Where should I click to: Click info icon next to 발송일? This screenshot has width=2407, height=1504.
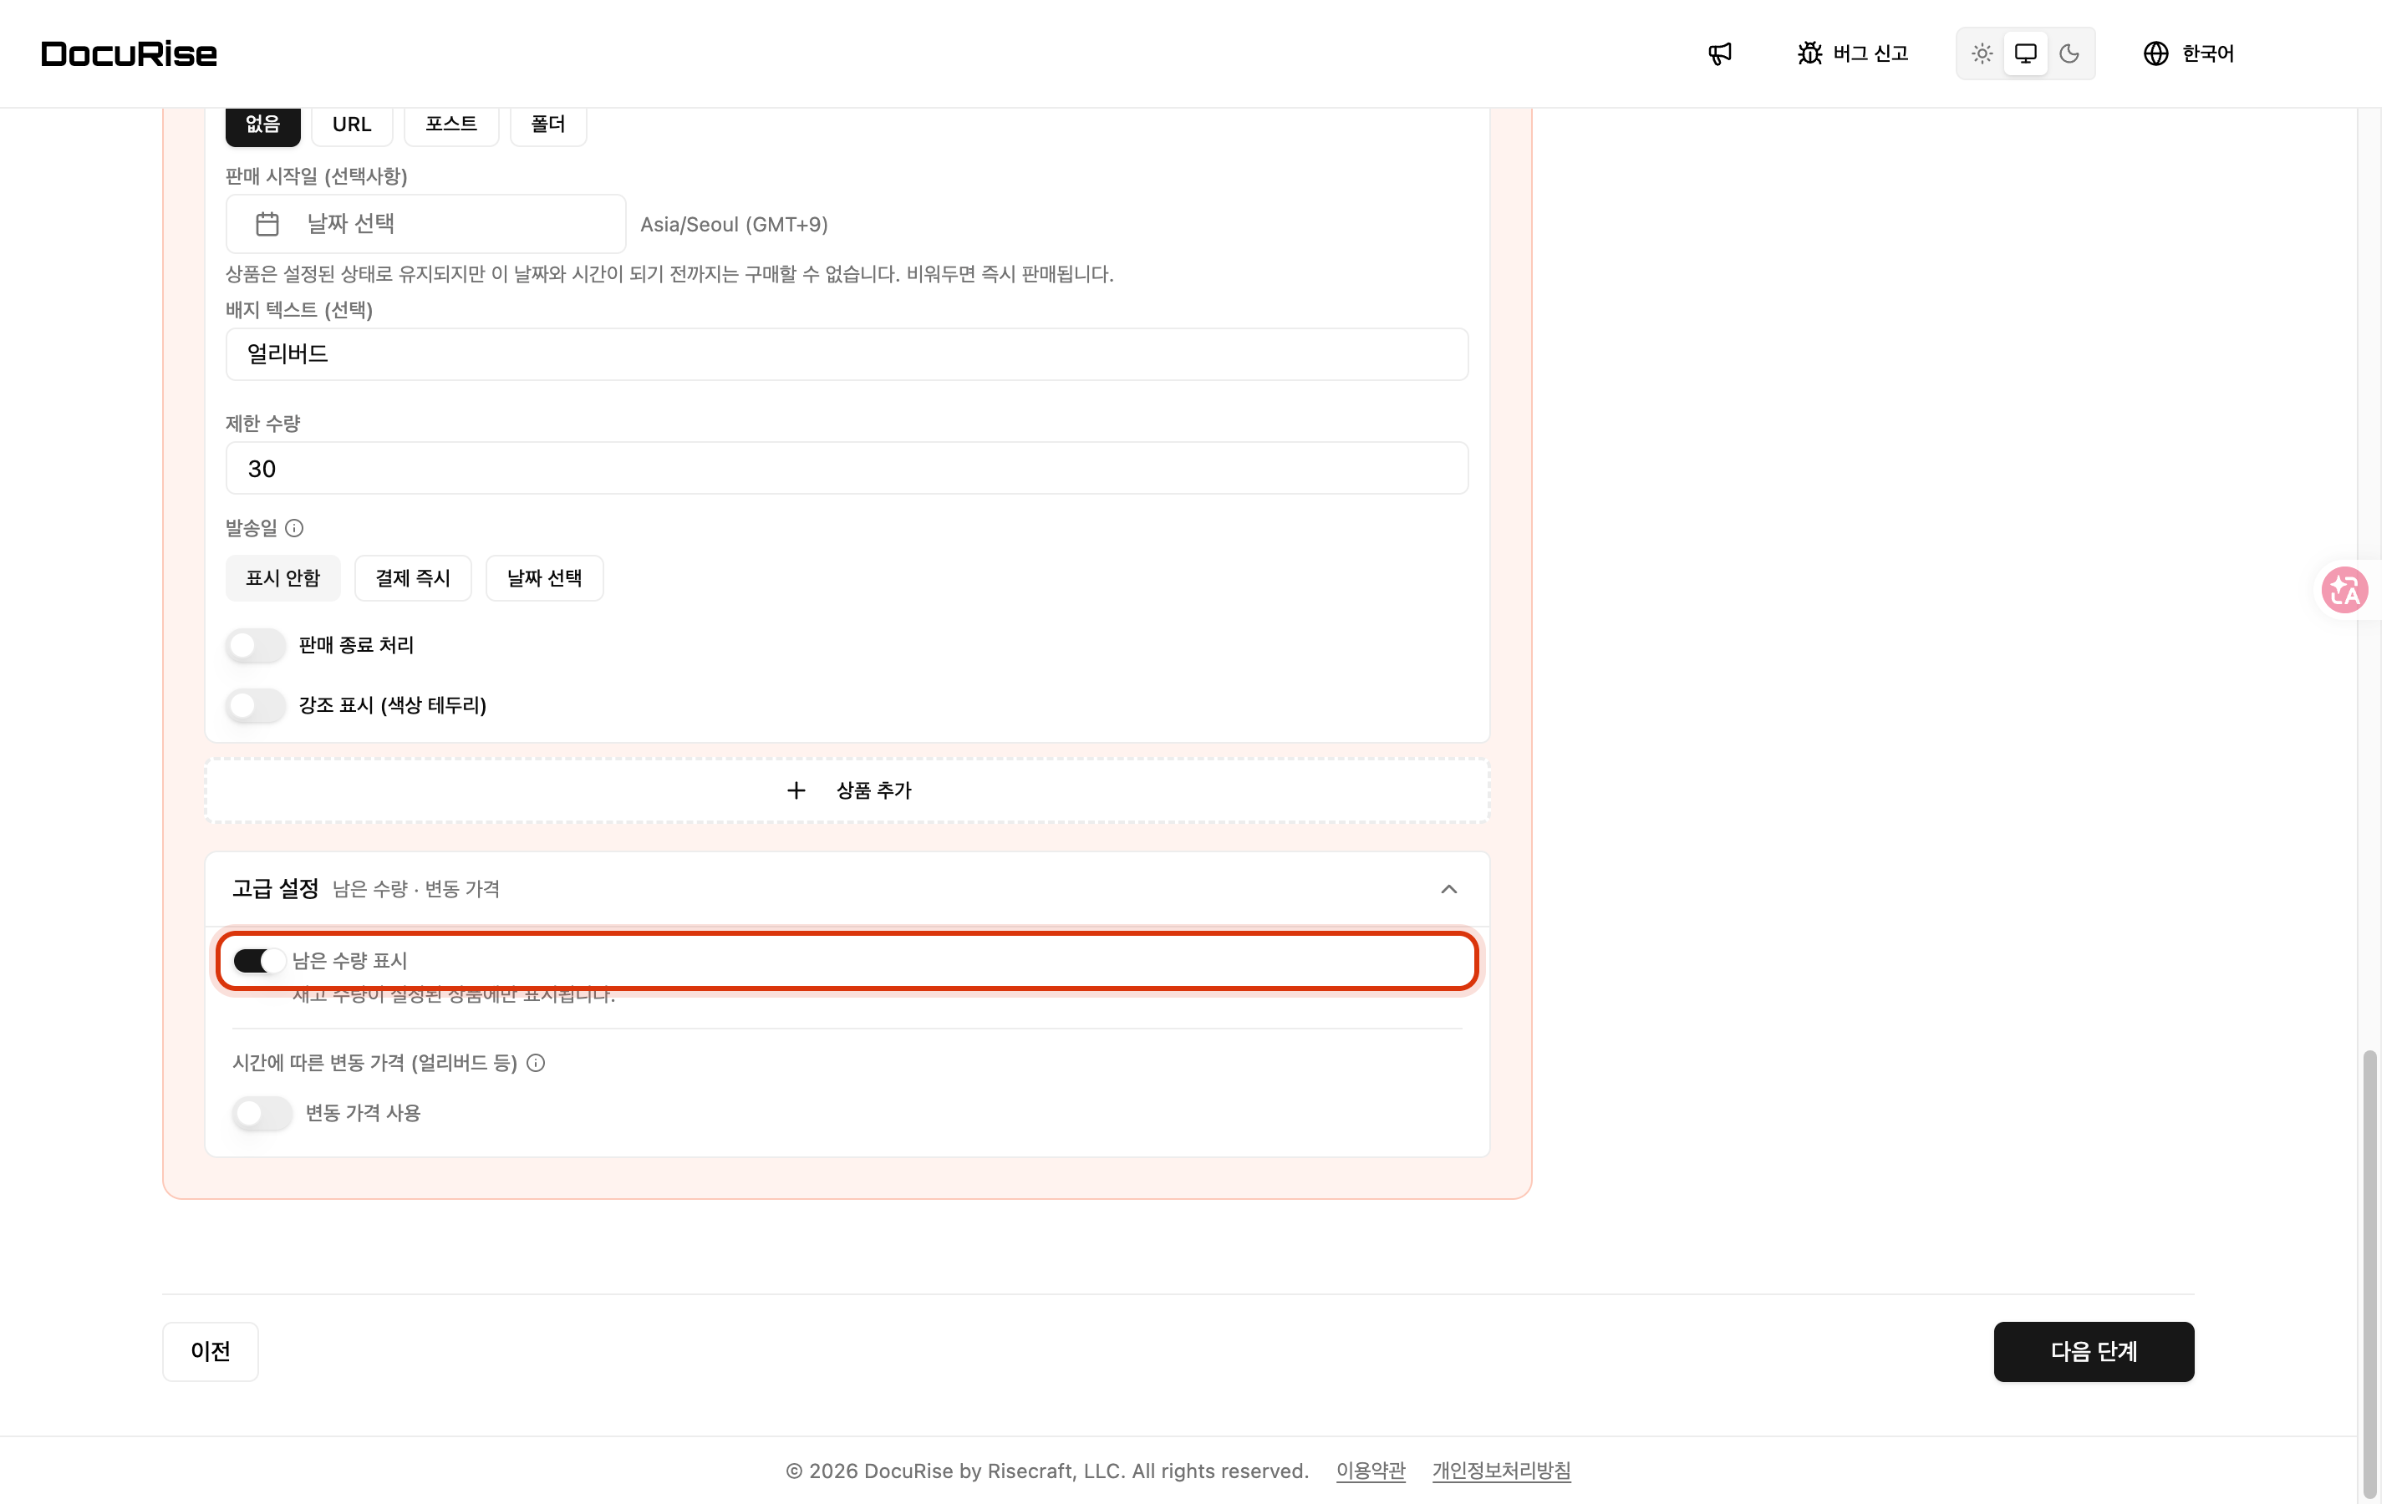294,528
